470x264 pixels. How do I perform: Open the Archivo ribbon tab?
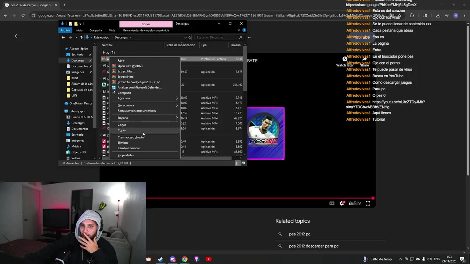(65, 30)
